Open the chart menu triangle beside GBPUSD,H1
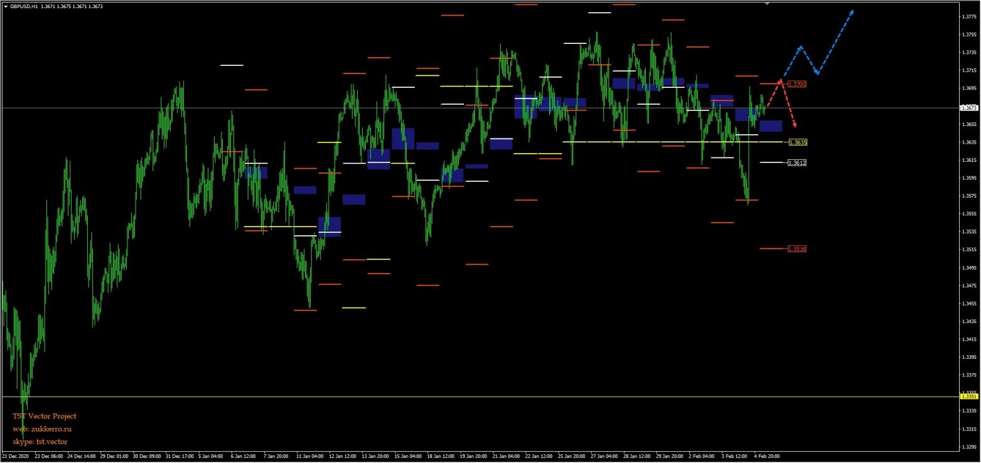Screen dimensions: 981x463 pyautogui.click(x=6, y=6)
